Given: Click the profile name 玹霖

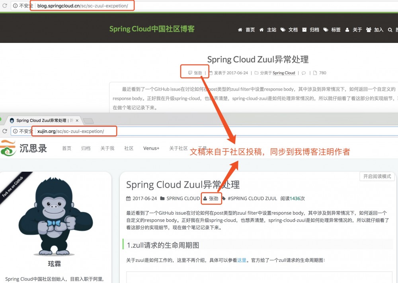Looking at the screenshot, I should pos(54,264).
